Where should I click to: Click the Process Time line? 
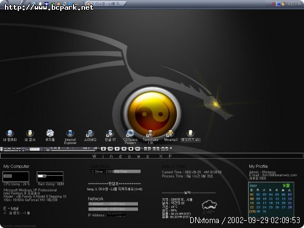coord(187,176)
